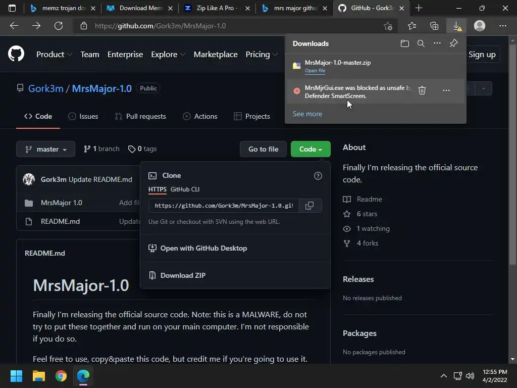Open the MrsMajor-1.0 repository link
This screenshot has height=388, width=517.
click(102, 88)
